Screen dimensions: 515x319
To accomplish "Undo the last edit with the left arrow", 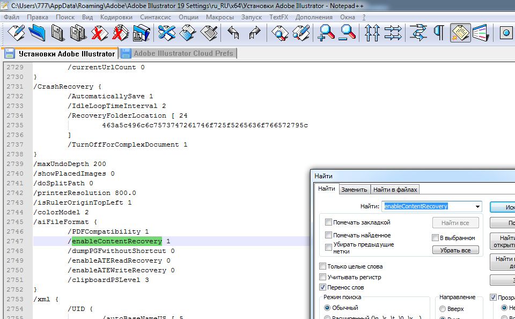I will tap(233, 33).
